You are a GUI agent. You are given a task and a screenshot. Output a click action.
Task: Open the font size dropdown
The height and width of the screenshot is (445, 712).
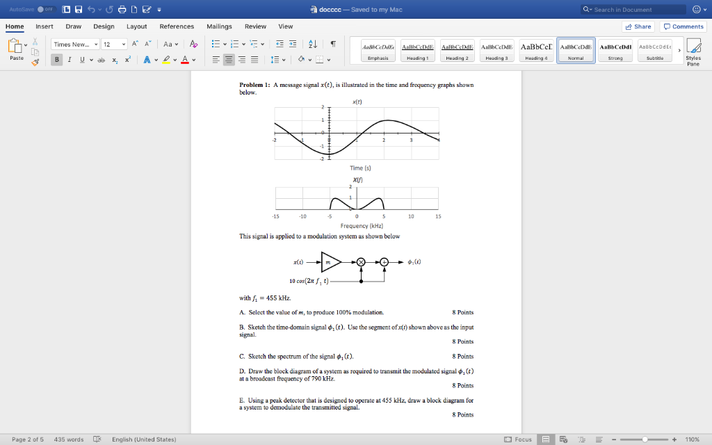click(124, 44)
